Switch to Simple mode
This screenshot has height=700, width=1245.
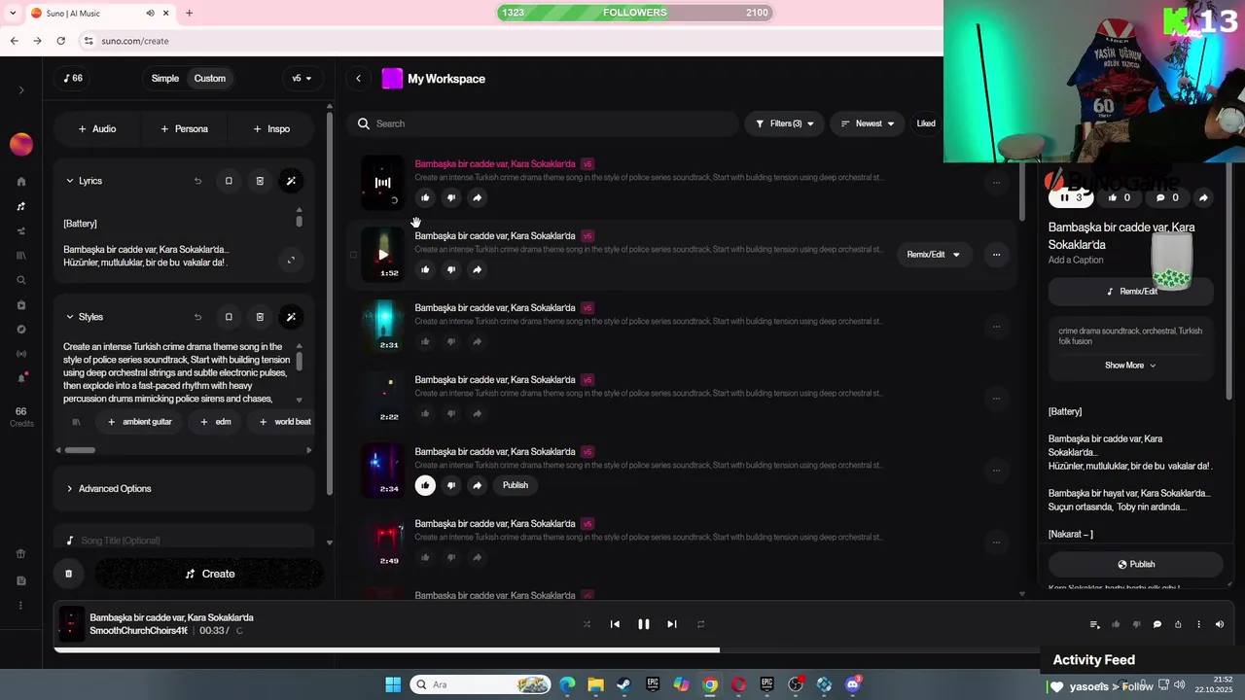[164, 79]
